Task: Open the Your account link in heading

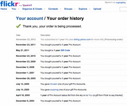Action: coord(29,18)
